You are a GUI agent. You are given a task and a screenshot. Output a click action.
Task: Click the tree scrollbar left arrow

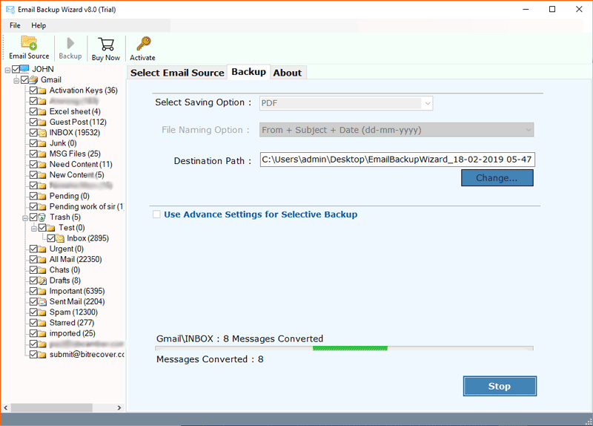(x=6, y=408)
